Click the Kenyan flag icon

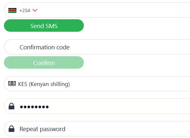click(x=12, y=10)
